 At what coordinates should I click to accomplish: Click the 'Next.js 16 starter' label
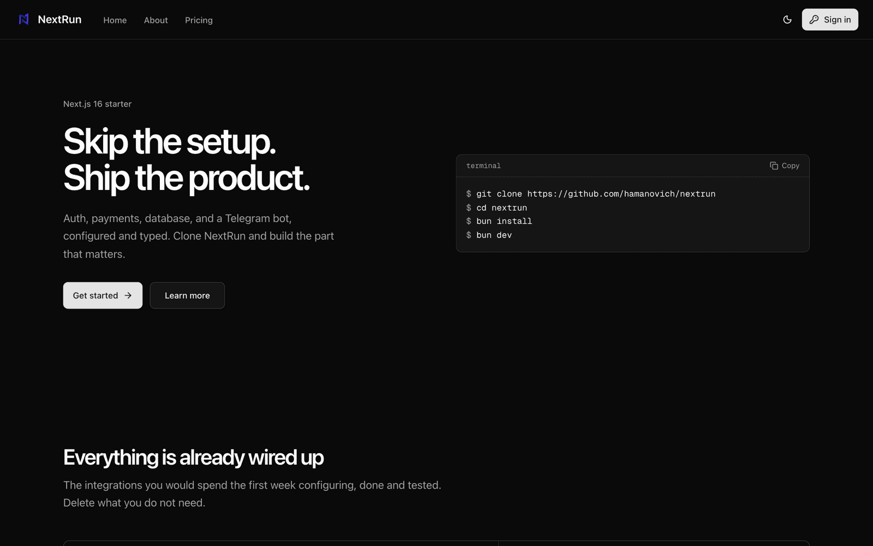tap(97, 104)
